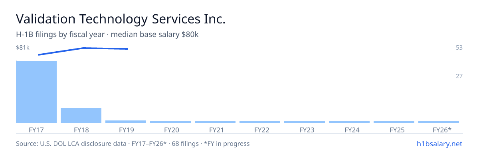479x159 pixels.
Task: Select the FY25 bar
Action: tap(394, 122)
